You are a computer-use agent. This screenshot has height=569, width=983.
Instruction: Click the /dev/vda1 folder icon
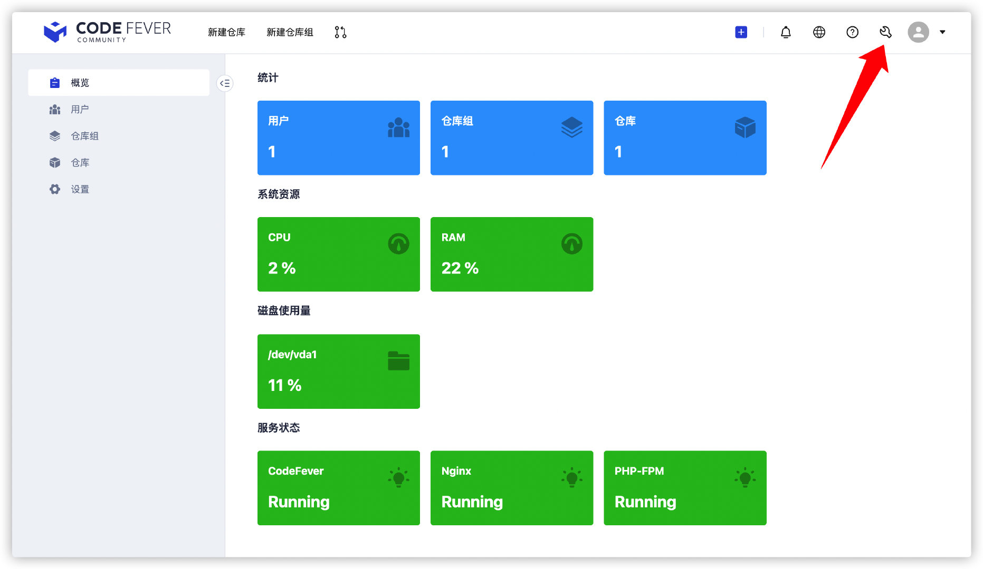click(398, 361)
